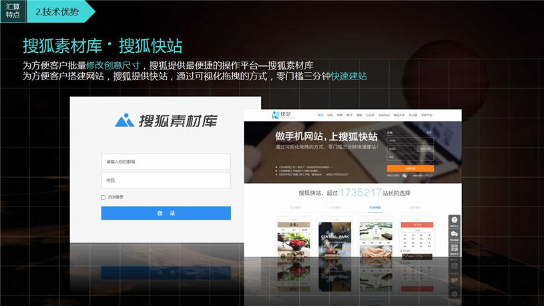544x306 pixels.
Task: Click the QR code icon in side toolbar
Action: [x=454, y=249]
